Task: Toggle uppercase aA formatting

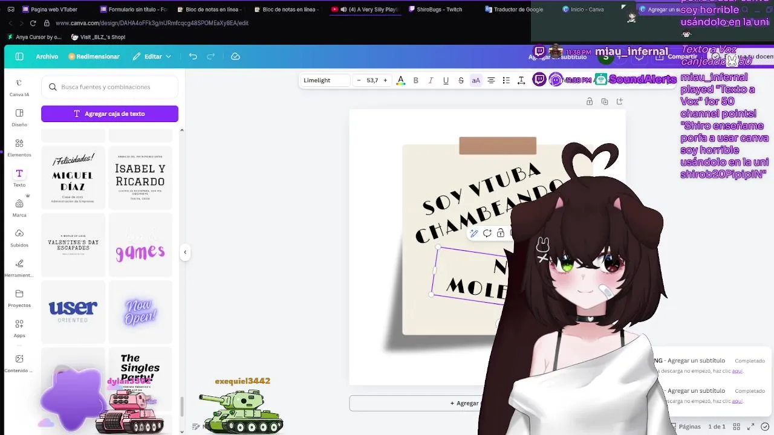Action: pos(476,80)
